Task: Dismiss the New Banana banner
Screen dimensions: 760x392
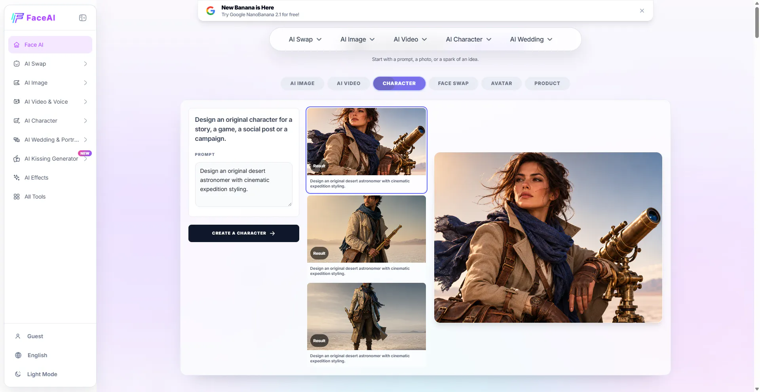Action: coord(642,11)
